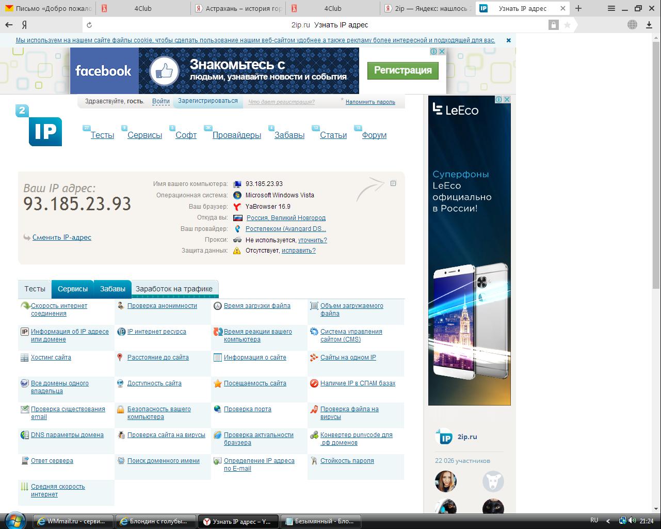Click the Войти login link

click(161, 101)
